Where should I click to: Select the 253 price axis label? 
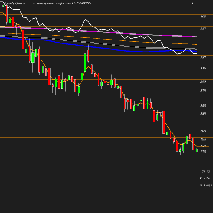(x=203, y=106)
